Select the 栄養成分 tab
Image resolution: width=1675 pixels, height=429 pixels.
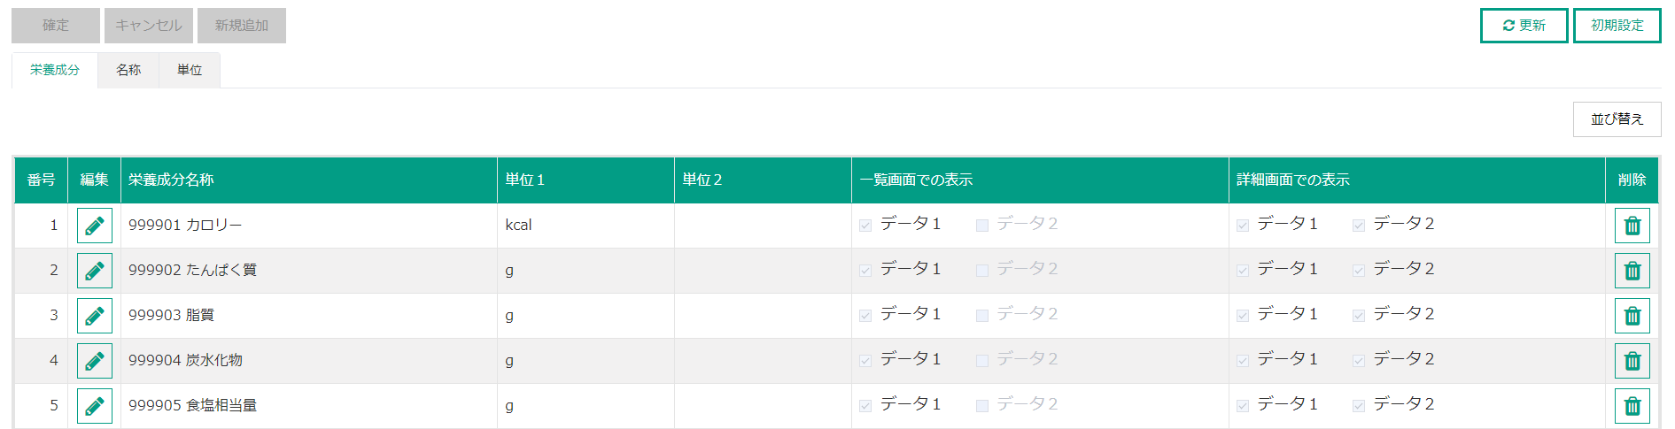[x=55, y=70]
